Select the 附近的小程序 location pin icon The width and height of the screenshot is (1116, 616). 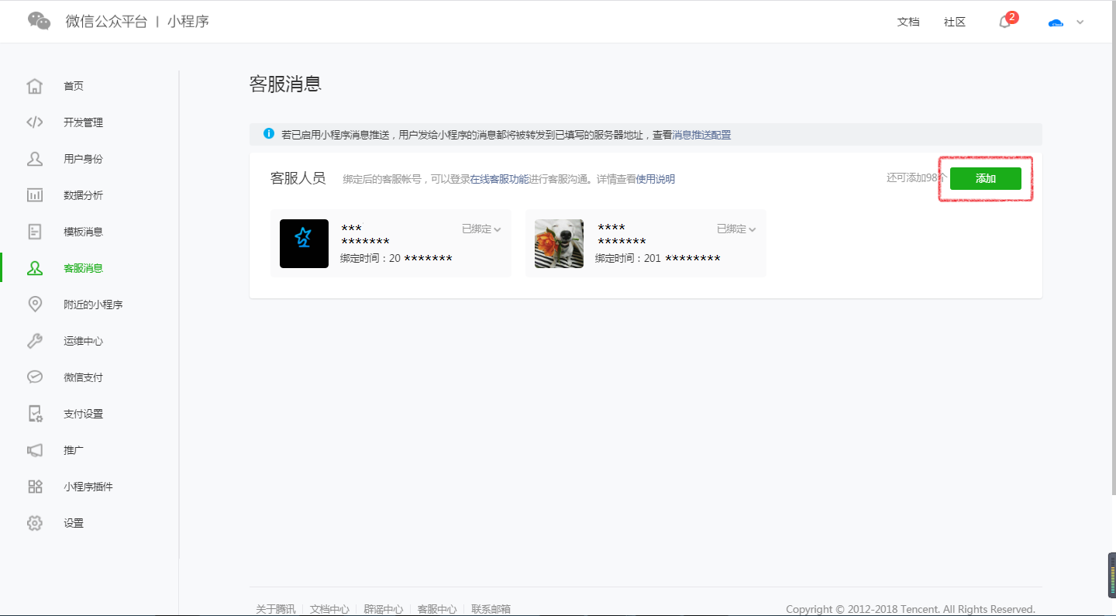coord(35,304)
